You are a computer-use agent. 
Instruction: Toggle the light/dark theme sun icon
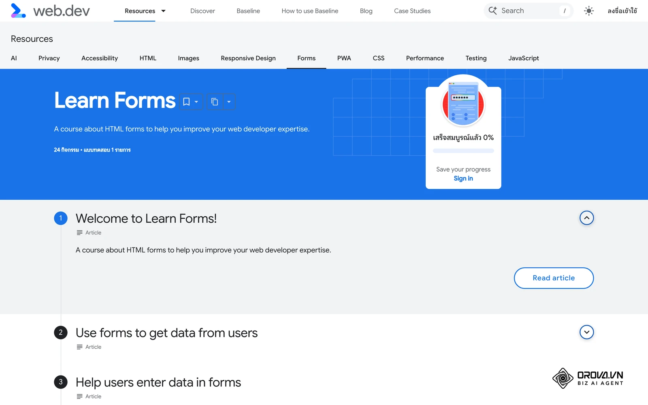[x=589, y=11]
